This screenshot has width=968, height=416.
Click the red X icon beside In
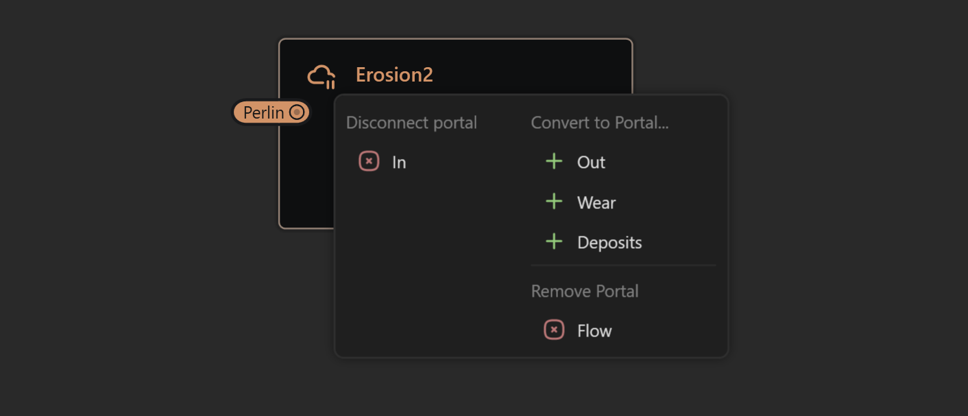(x=369, y=161)
